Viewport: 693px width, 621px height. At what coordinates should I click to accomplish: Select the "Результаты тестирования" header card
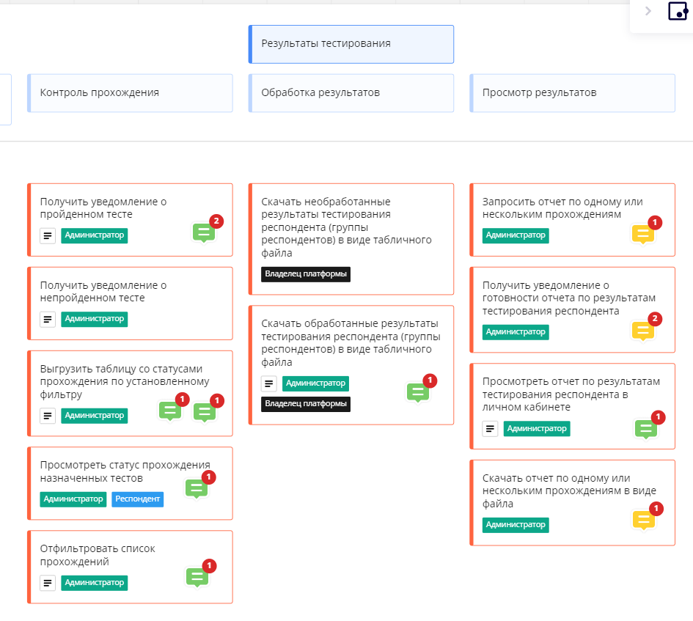click(x=351, y=44)
